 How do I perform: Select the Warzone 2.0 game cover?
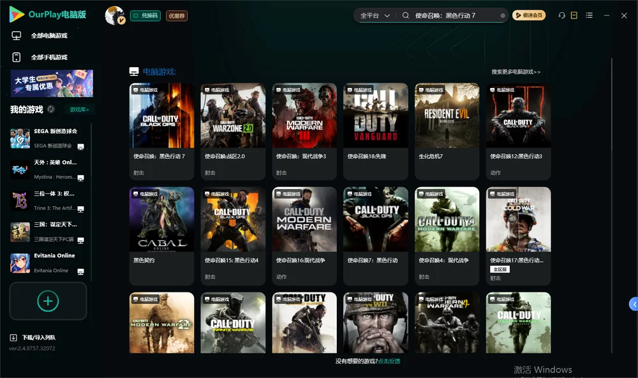point(233,116)
